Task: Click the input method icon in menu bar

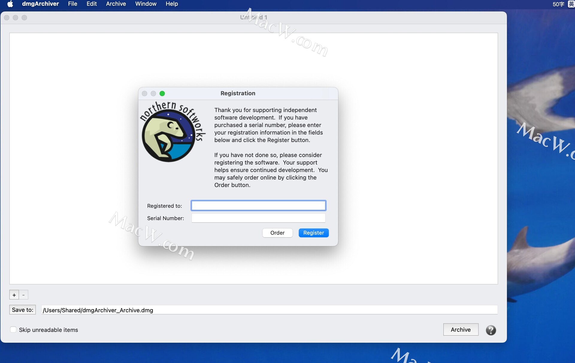Action: pyautogui.click(x=571, y=4)
